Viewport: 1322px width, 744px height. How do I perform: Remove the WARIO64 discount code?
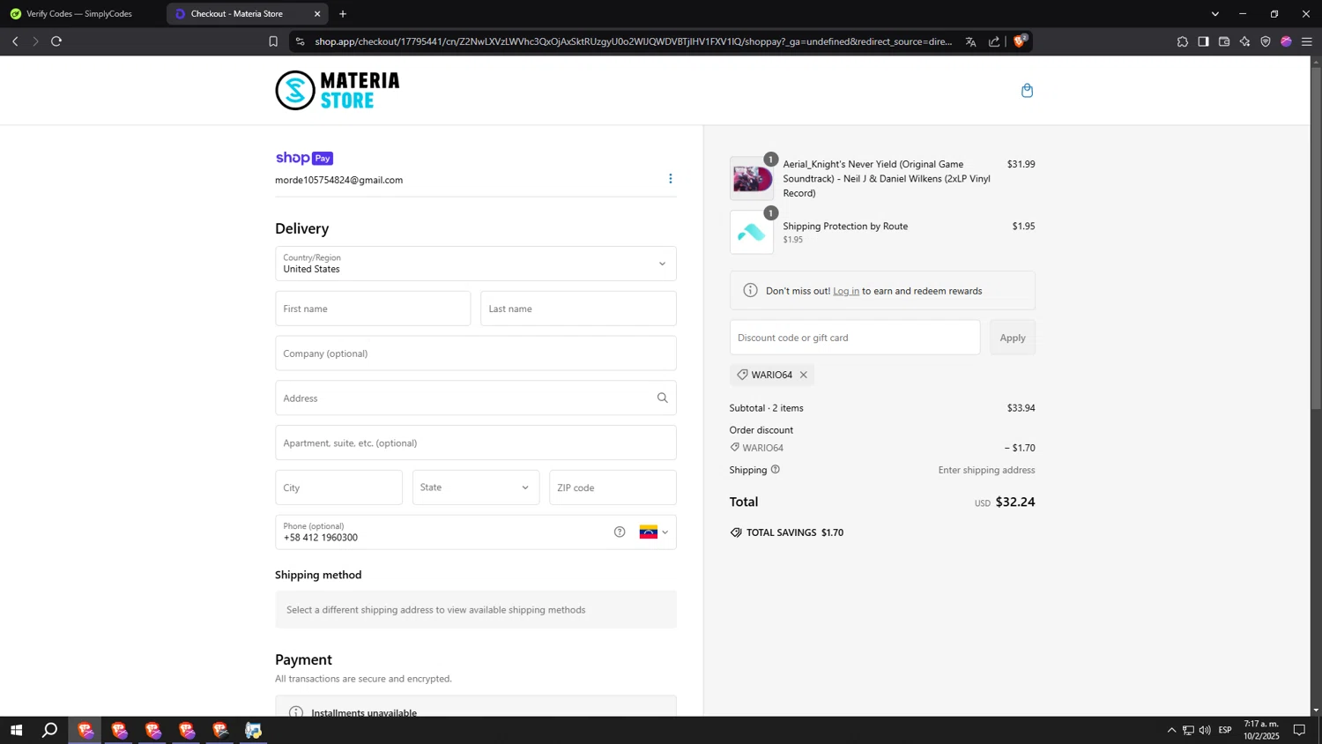pyautogui.click(x=803, y=375)
